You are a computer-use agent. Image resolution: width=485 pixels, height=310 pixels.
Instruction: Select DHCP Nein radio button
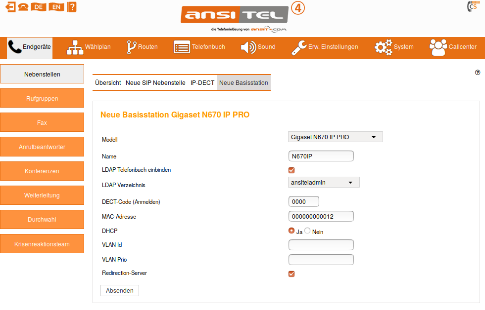(307, 231)
